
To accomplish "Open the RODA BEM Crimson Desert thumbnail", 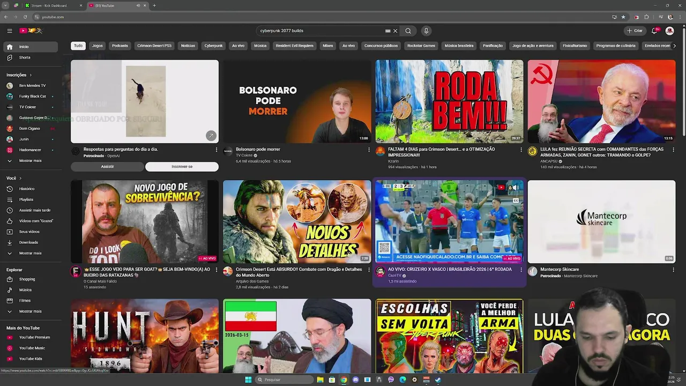I will pos(449,101).
